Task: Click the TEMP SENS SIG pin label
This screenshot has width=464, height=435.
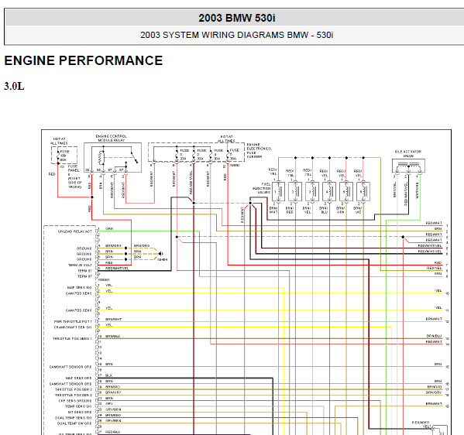Action: [x=78, y=406]
